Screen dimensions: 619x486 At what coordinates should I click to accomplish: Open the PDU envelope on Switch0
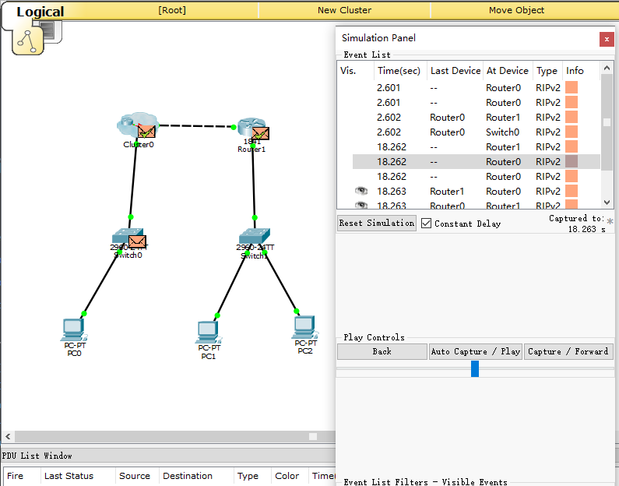pos(137,241)
